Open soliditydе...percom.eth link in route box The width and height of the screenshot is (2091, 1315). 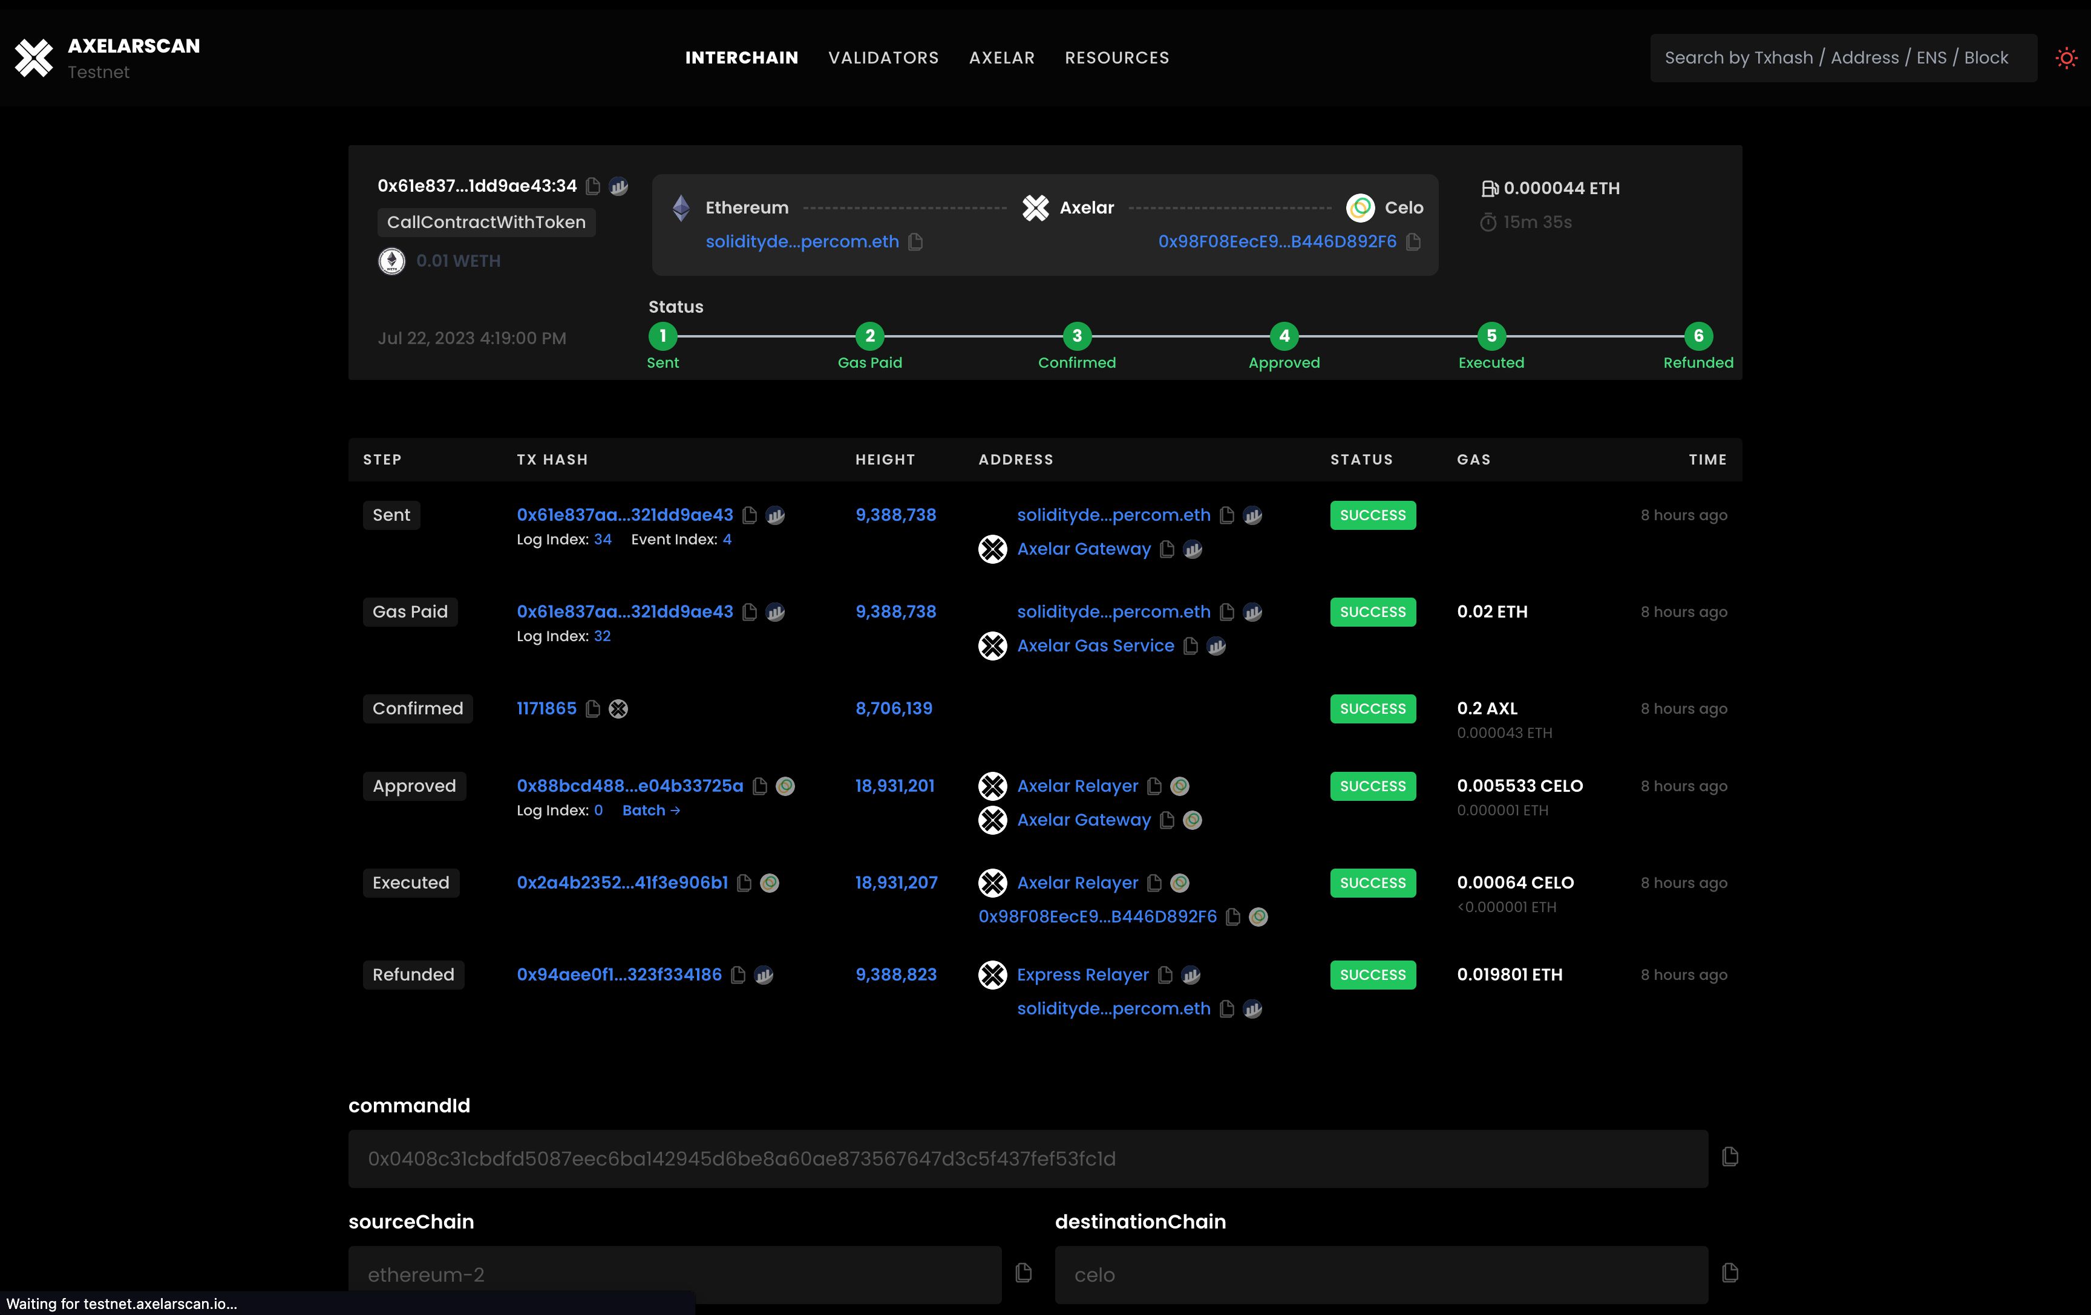[802, 241]
